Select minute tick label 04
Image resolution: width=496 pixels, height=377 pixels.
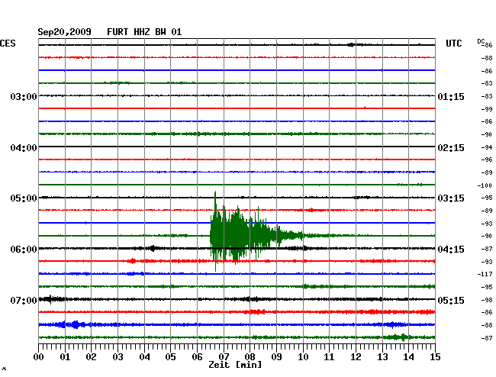144,357
